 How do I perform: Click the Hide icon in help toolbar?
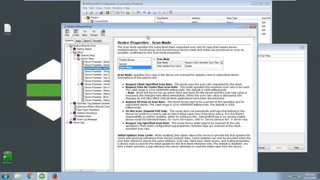(x=67, y=32)
